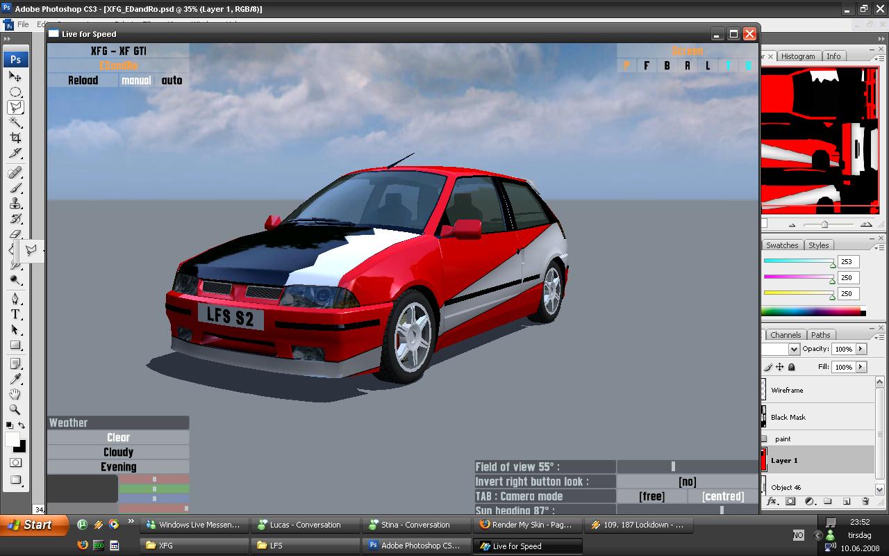Image resolution: width=889 pixels, height=556 pixels.
Task: Select the Crop tool
Action: pyautogui.click(x=15, y=138)
